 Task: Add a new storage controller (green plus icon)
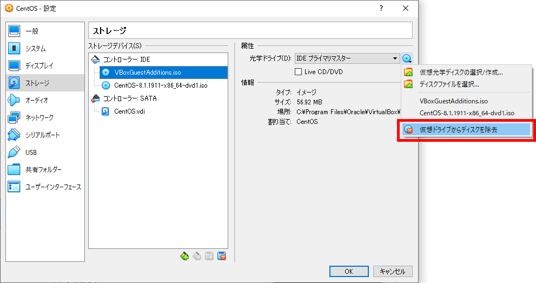[184, 256]
